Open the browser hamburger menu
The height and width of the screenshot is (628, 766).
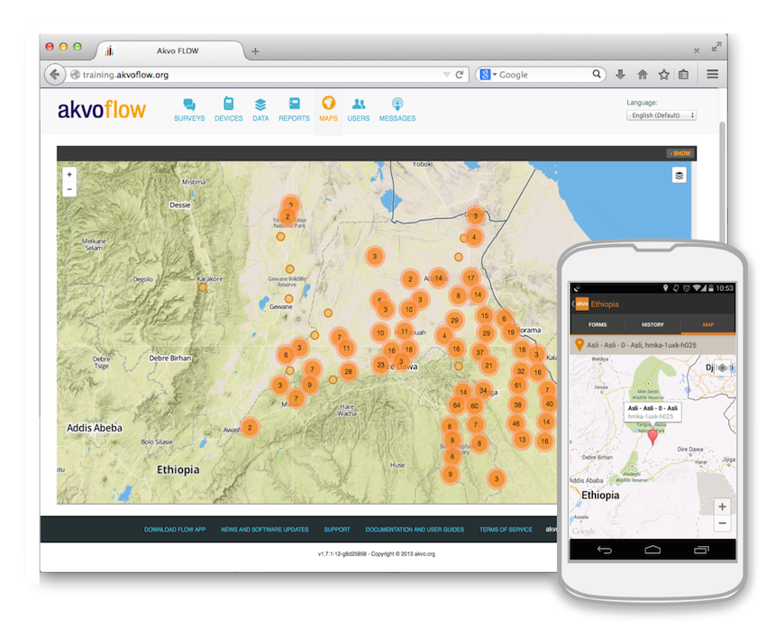coord(712,74)
